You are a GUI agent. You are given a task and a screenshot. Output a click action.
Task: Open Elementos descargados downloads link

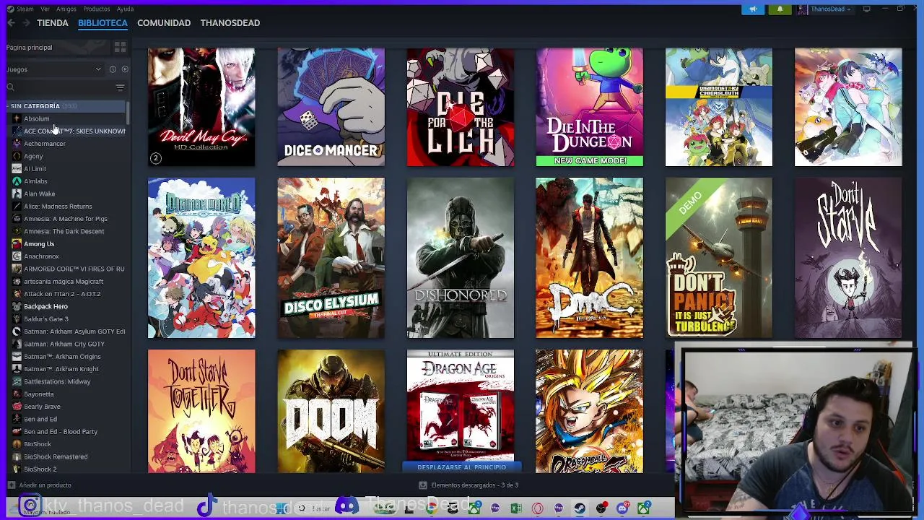click(x=474, y=485)
